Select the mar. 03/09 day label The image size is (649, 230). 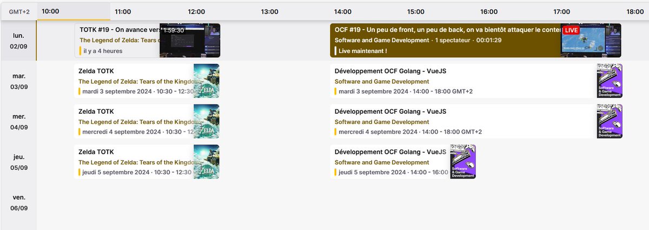click(18, 81)
